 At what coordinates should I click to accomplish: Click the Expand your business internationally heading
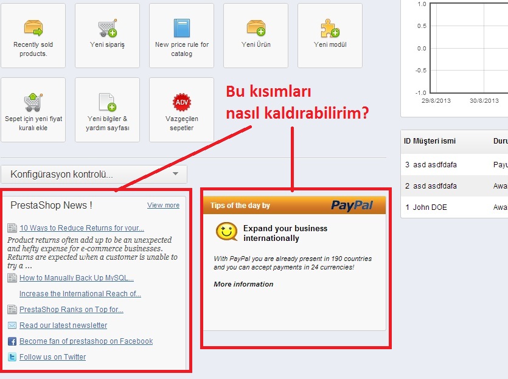[x=285, y=233]
